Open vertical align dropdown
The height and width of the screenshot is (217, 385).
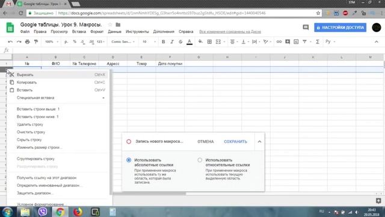pyautogui.click(x=245, y=42)
